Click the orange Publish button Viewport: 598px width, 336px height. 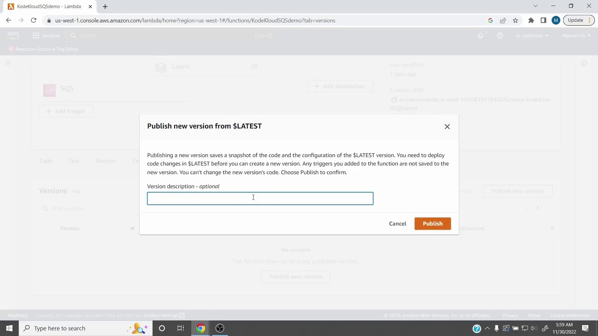click(432, 224)
